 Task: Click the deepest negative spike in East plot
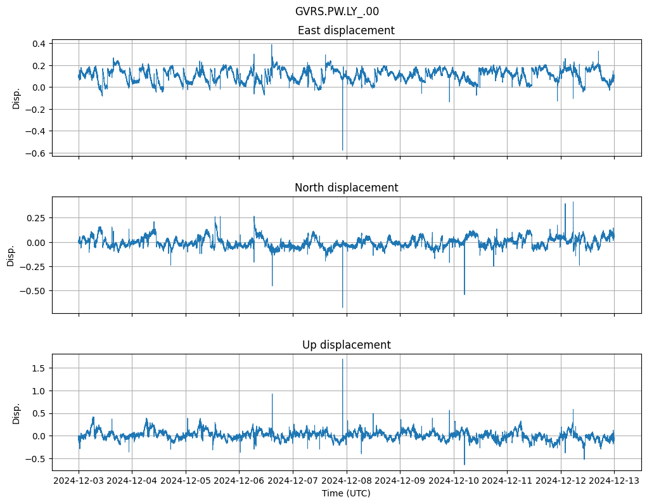[343, 150]
